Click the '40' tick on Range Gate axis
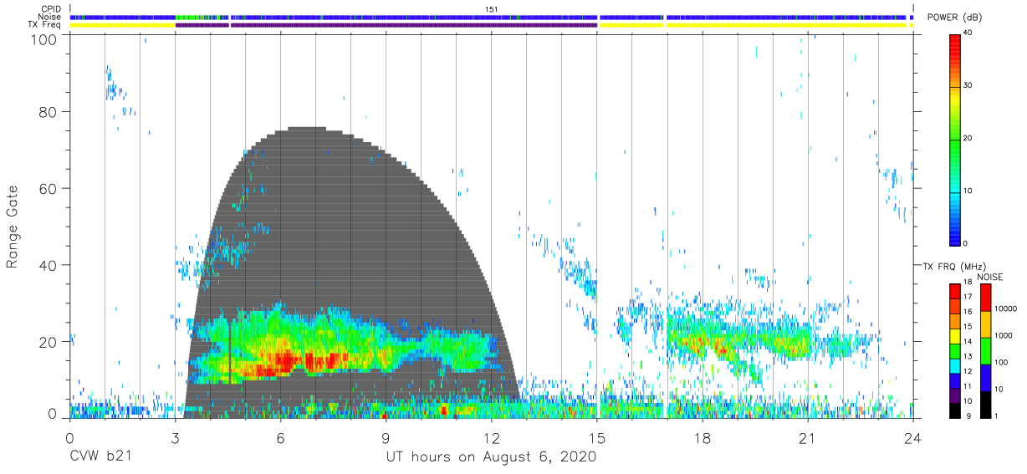Screen dimensions: 1027x474 pos(49,265)
